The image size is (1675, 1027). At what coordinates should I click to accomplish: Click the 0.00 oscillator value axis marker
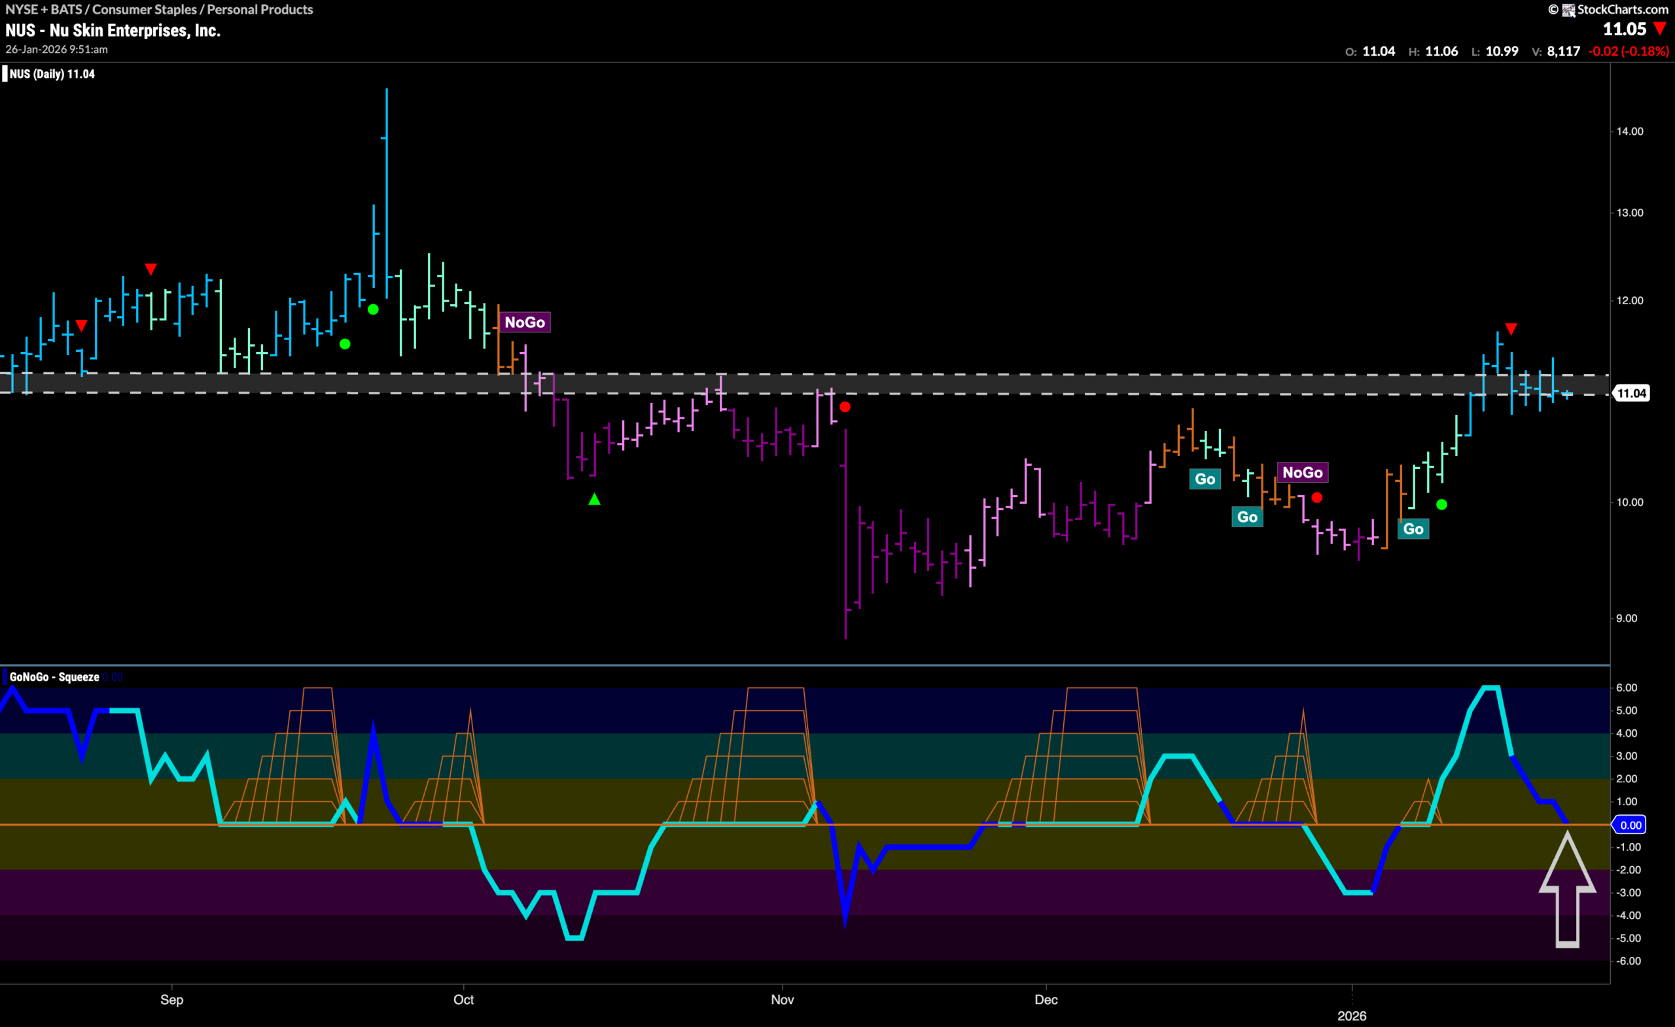point(1630,825)
